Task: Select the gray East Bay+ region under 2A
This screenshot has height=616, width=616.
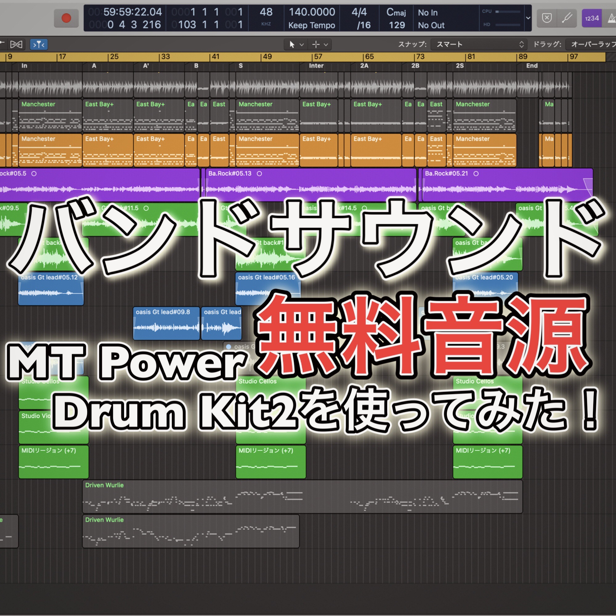Action: (x=376, y=115)
